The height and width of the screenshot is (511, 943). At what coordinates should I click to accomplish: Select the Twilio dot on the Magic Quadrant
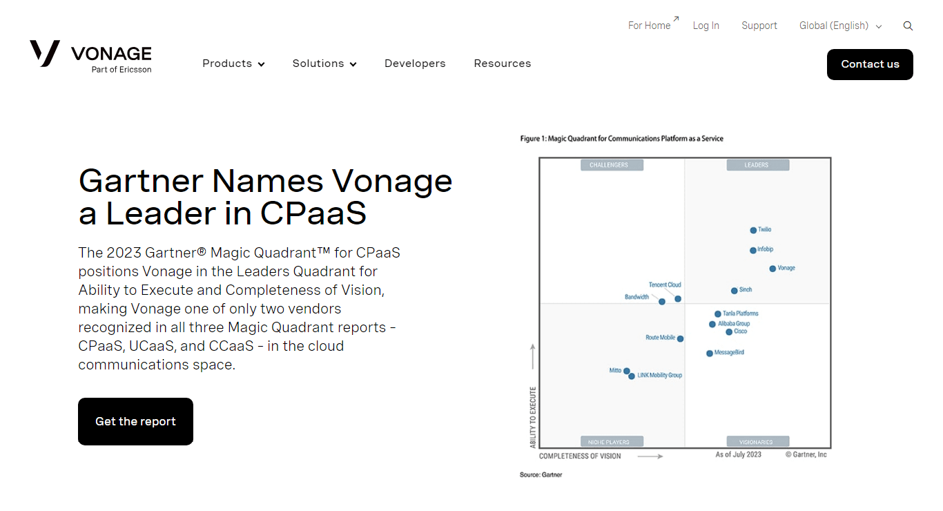[753, 230]
